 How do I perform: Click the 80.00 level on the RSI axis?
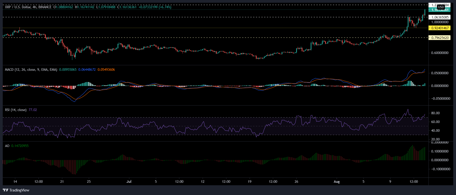click(x=435, y=113)
